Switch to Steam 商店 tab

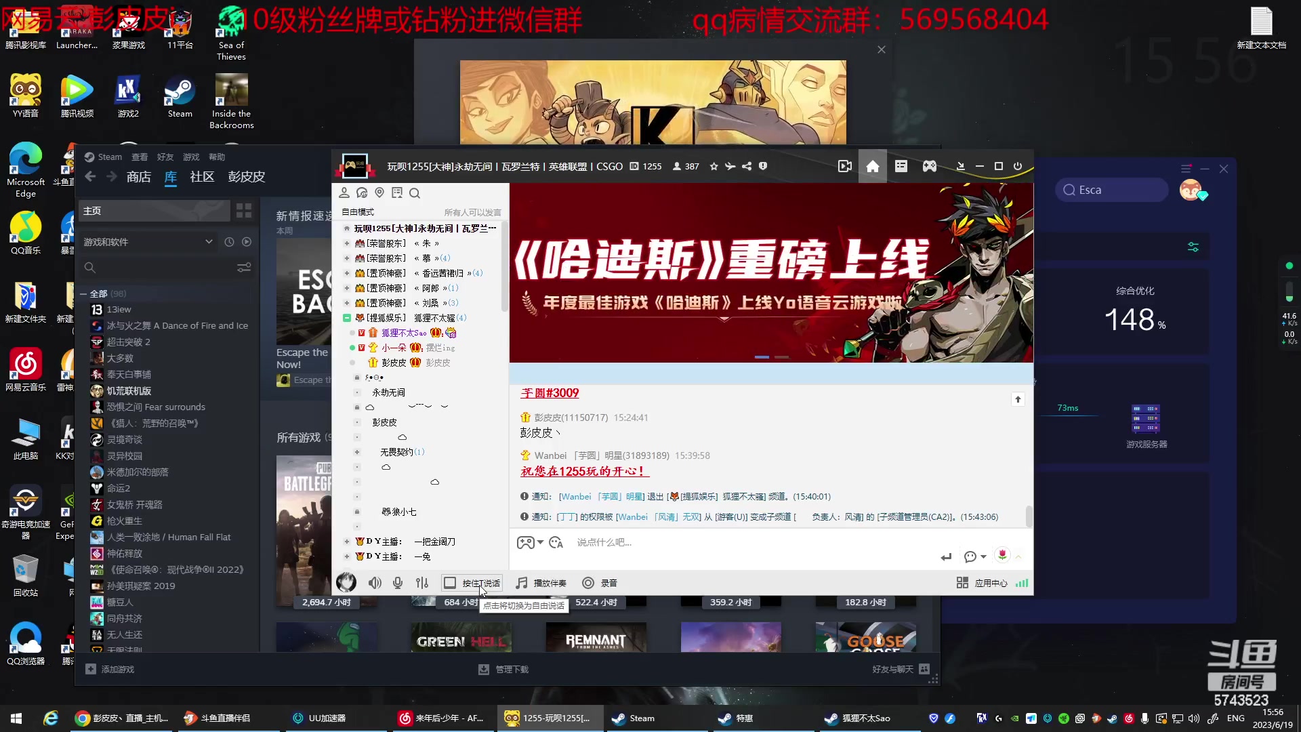click(139, 177)
